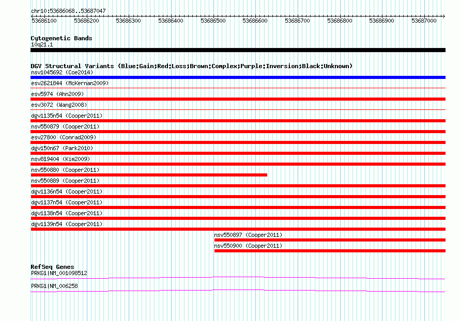Click ruler position 53686200
The height and width of the screenshot is (321, 460).
pos(86,21)
